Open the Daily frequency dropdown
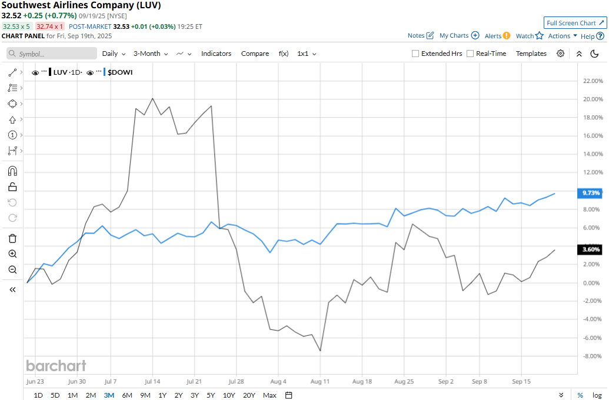This screenshot has width=609, height=400. pyautogui.click(x=114, y=54)
